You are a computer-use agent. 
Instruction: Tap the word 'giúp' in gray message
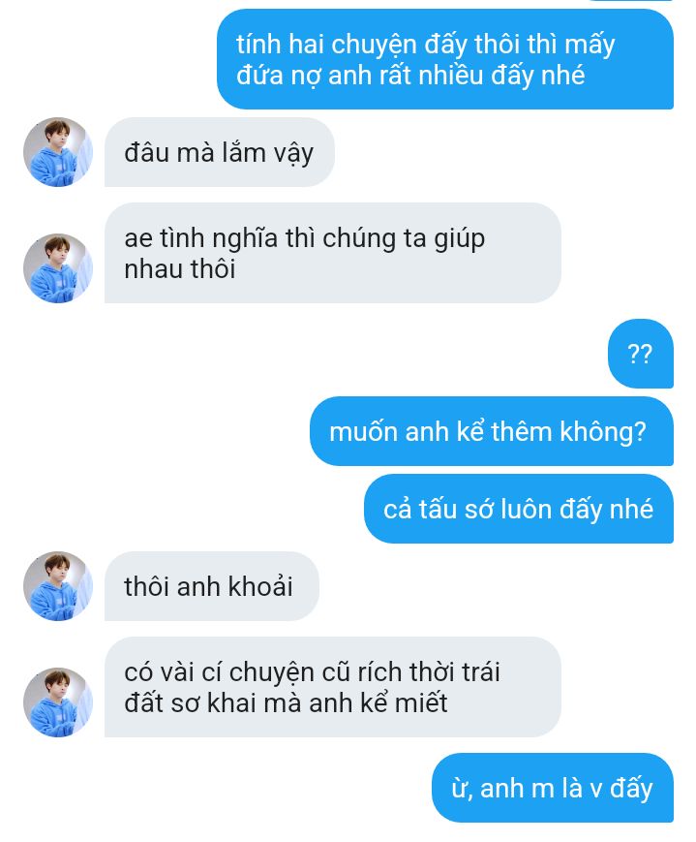point(460,239)
